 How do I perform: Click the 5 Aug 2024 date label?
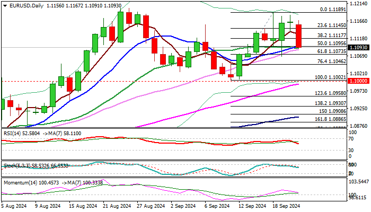tap(14, 206)
